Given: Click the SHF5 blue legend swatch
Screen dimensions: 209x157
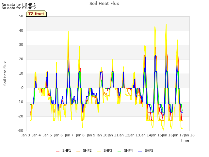Looking at the screenshot, I should (140, 151).
